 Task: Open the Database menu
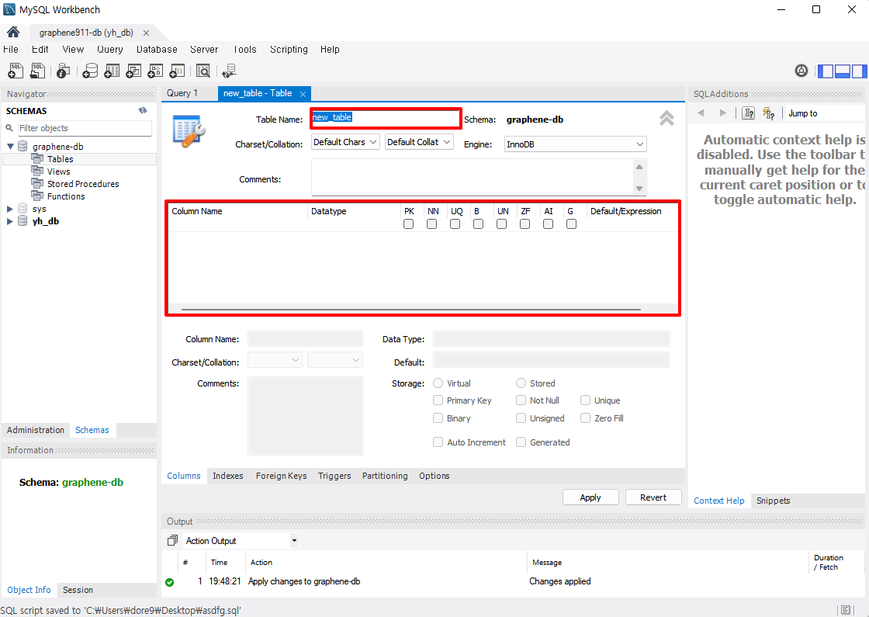point(157,50)
